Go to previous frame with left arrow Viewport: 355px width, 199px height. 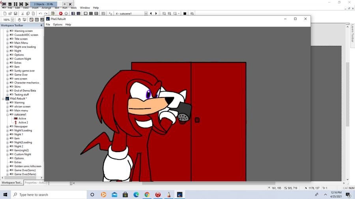click(151, 13)
